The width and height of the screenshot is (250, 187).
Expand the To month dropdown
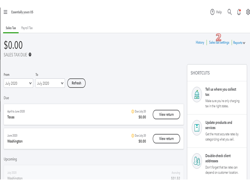[x=50, y=83]
